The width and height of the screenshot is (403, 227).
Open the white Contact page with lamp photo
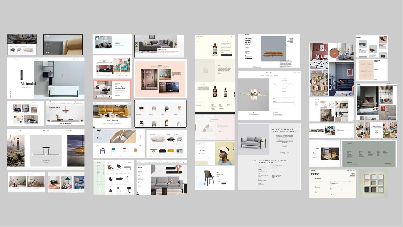point(324,154)
